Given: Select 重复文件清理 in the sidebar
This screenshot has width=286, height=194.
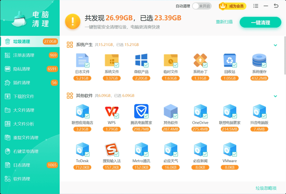Looking at the screenshot, I should pos(30,138).
